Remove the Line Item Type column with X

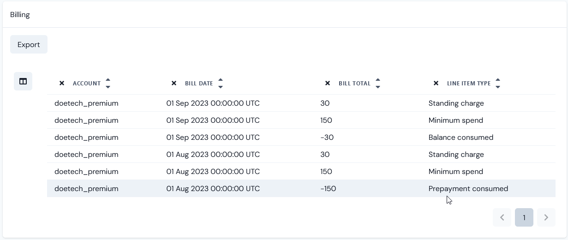(x=436, y=84)
